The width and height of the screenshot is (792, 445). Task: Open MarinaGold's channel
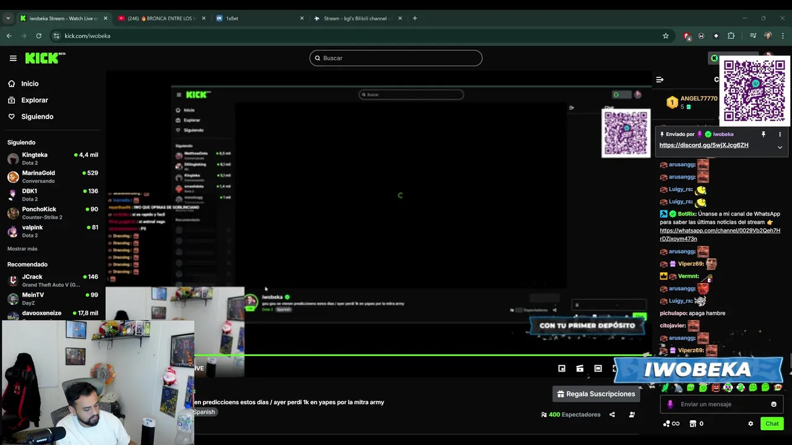[53, 177]
